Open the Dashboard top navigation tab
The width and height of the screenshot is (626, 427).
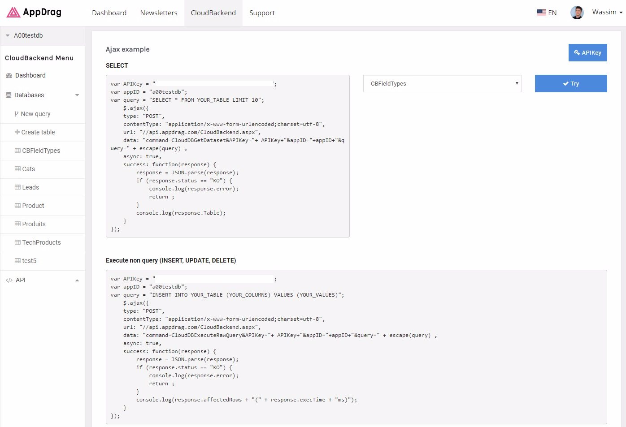(109, 13)
